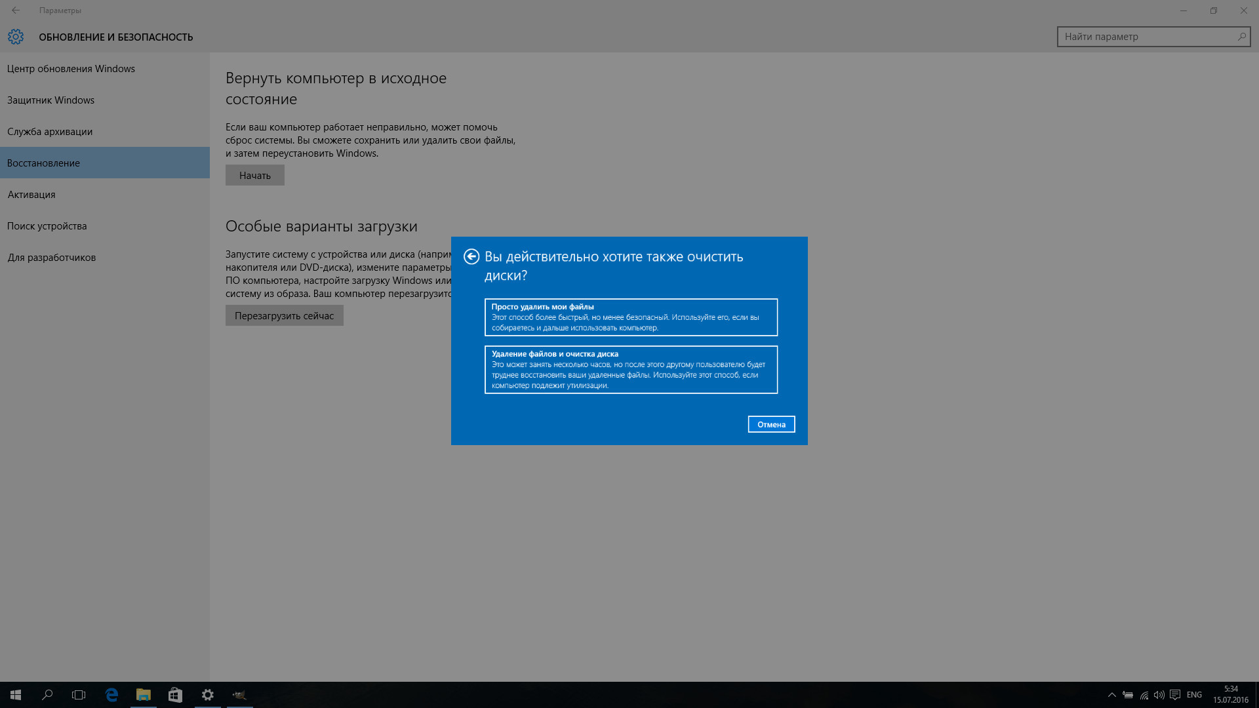Launch Microsoft Edge from taskbar
Image resolution: width=1259 pixels, height=708 pixels.
111,695
